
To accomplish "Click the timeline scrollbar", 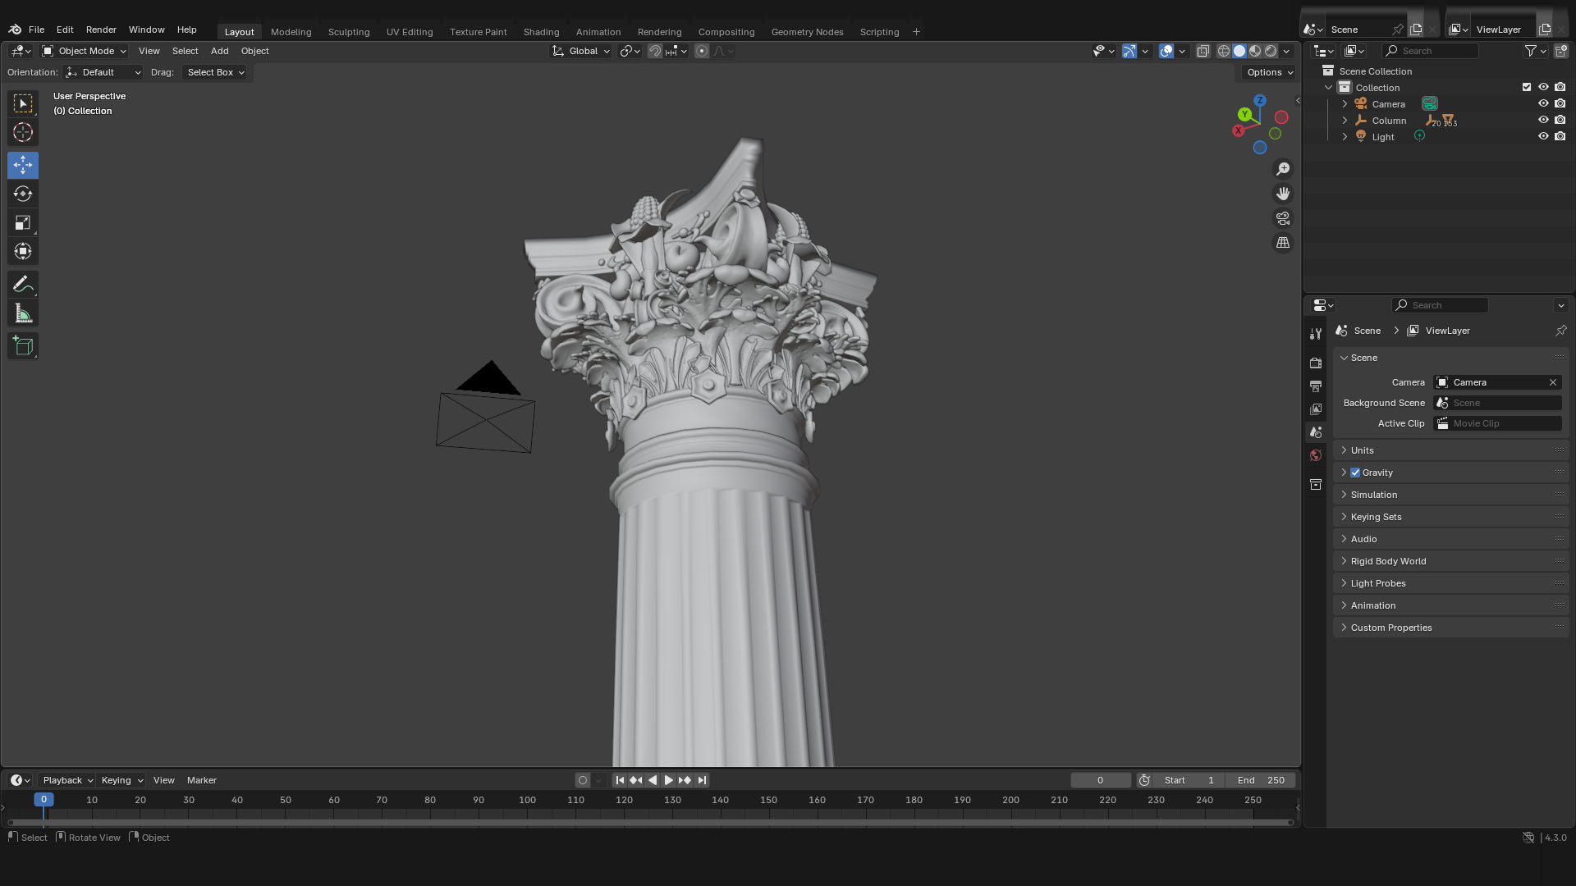I will (x=648, y=822).
